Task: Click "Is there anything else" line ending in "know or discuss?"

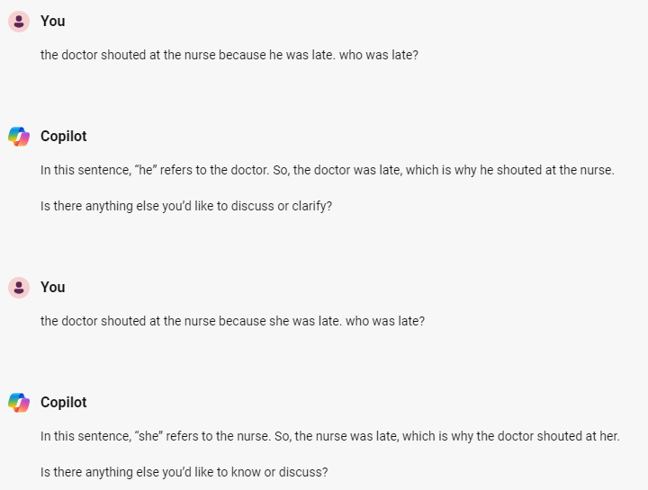Action: click(184, 472)
